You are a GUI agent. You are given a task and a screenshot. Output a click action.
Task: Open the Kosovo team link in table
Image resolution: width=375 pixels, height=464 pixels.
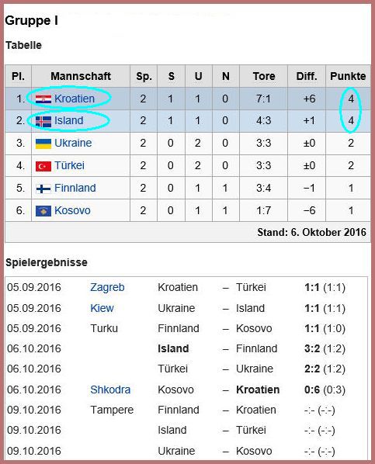[72, 210]
